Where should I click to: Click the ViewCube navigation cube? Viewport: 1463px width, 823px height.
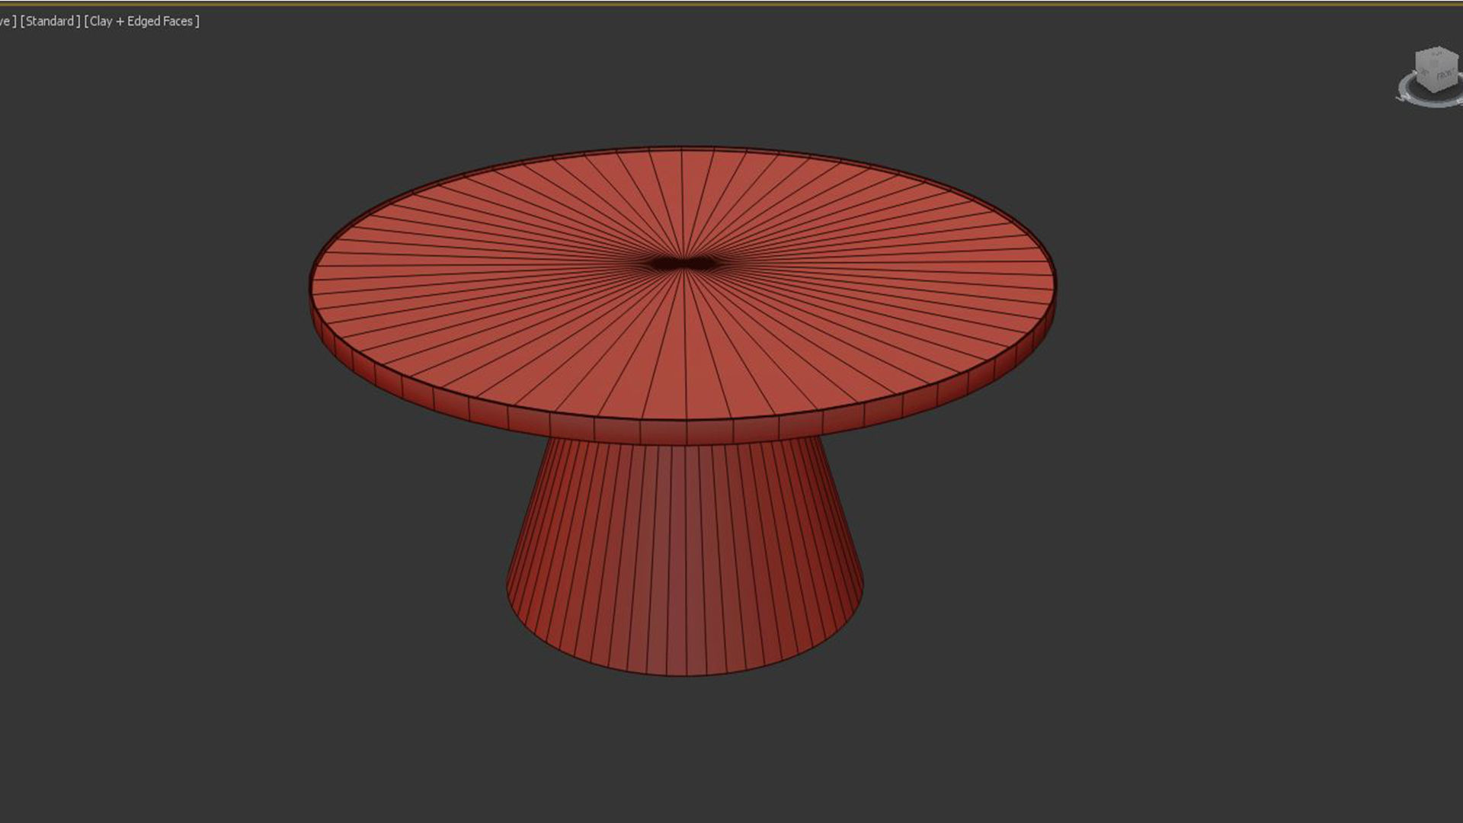point(1436,69)
